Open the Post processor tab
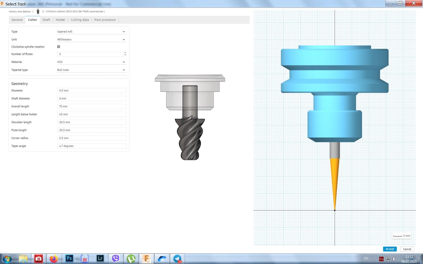 pyautogui.click(x=105, y=20)
